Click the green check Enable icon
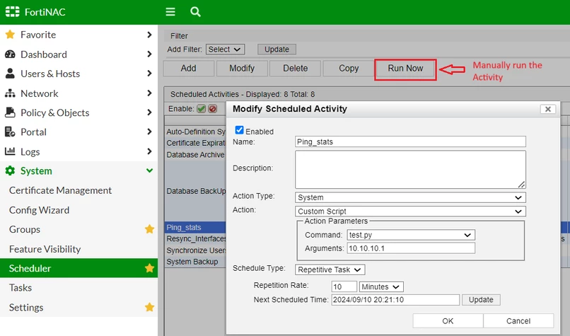 201,109
